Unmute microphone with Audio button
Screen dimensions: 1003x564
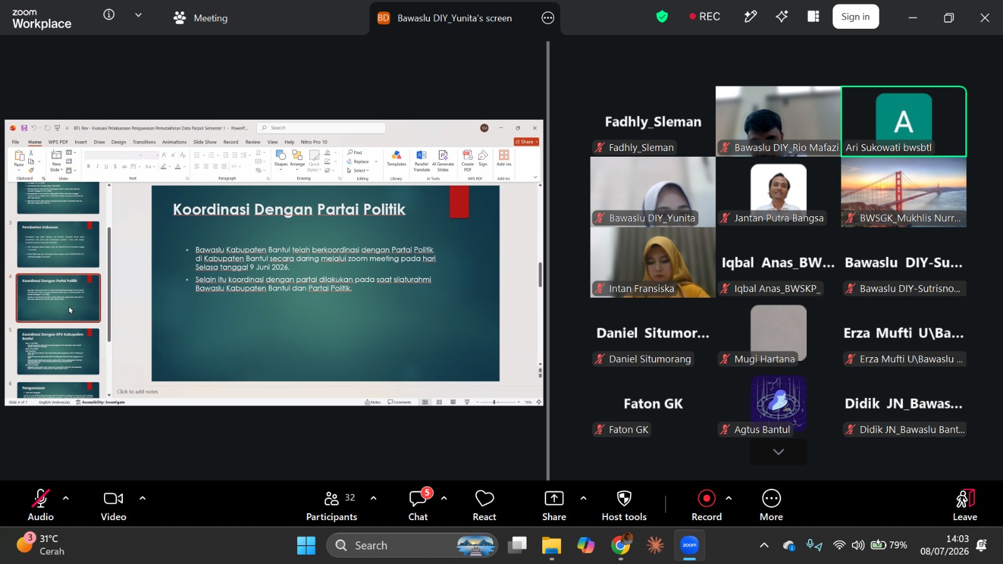click(41, 504)
